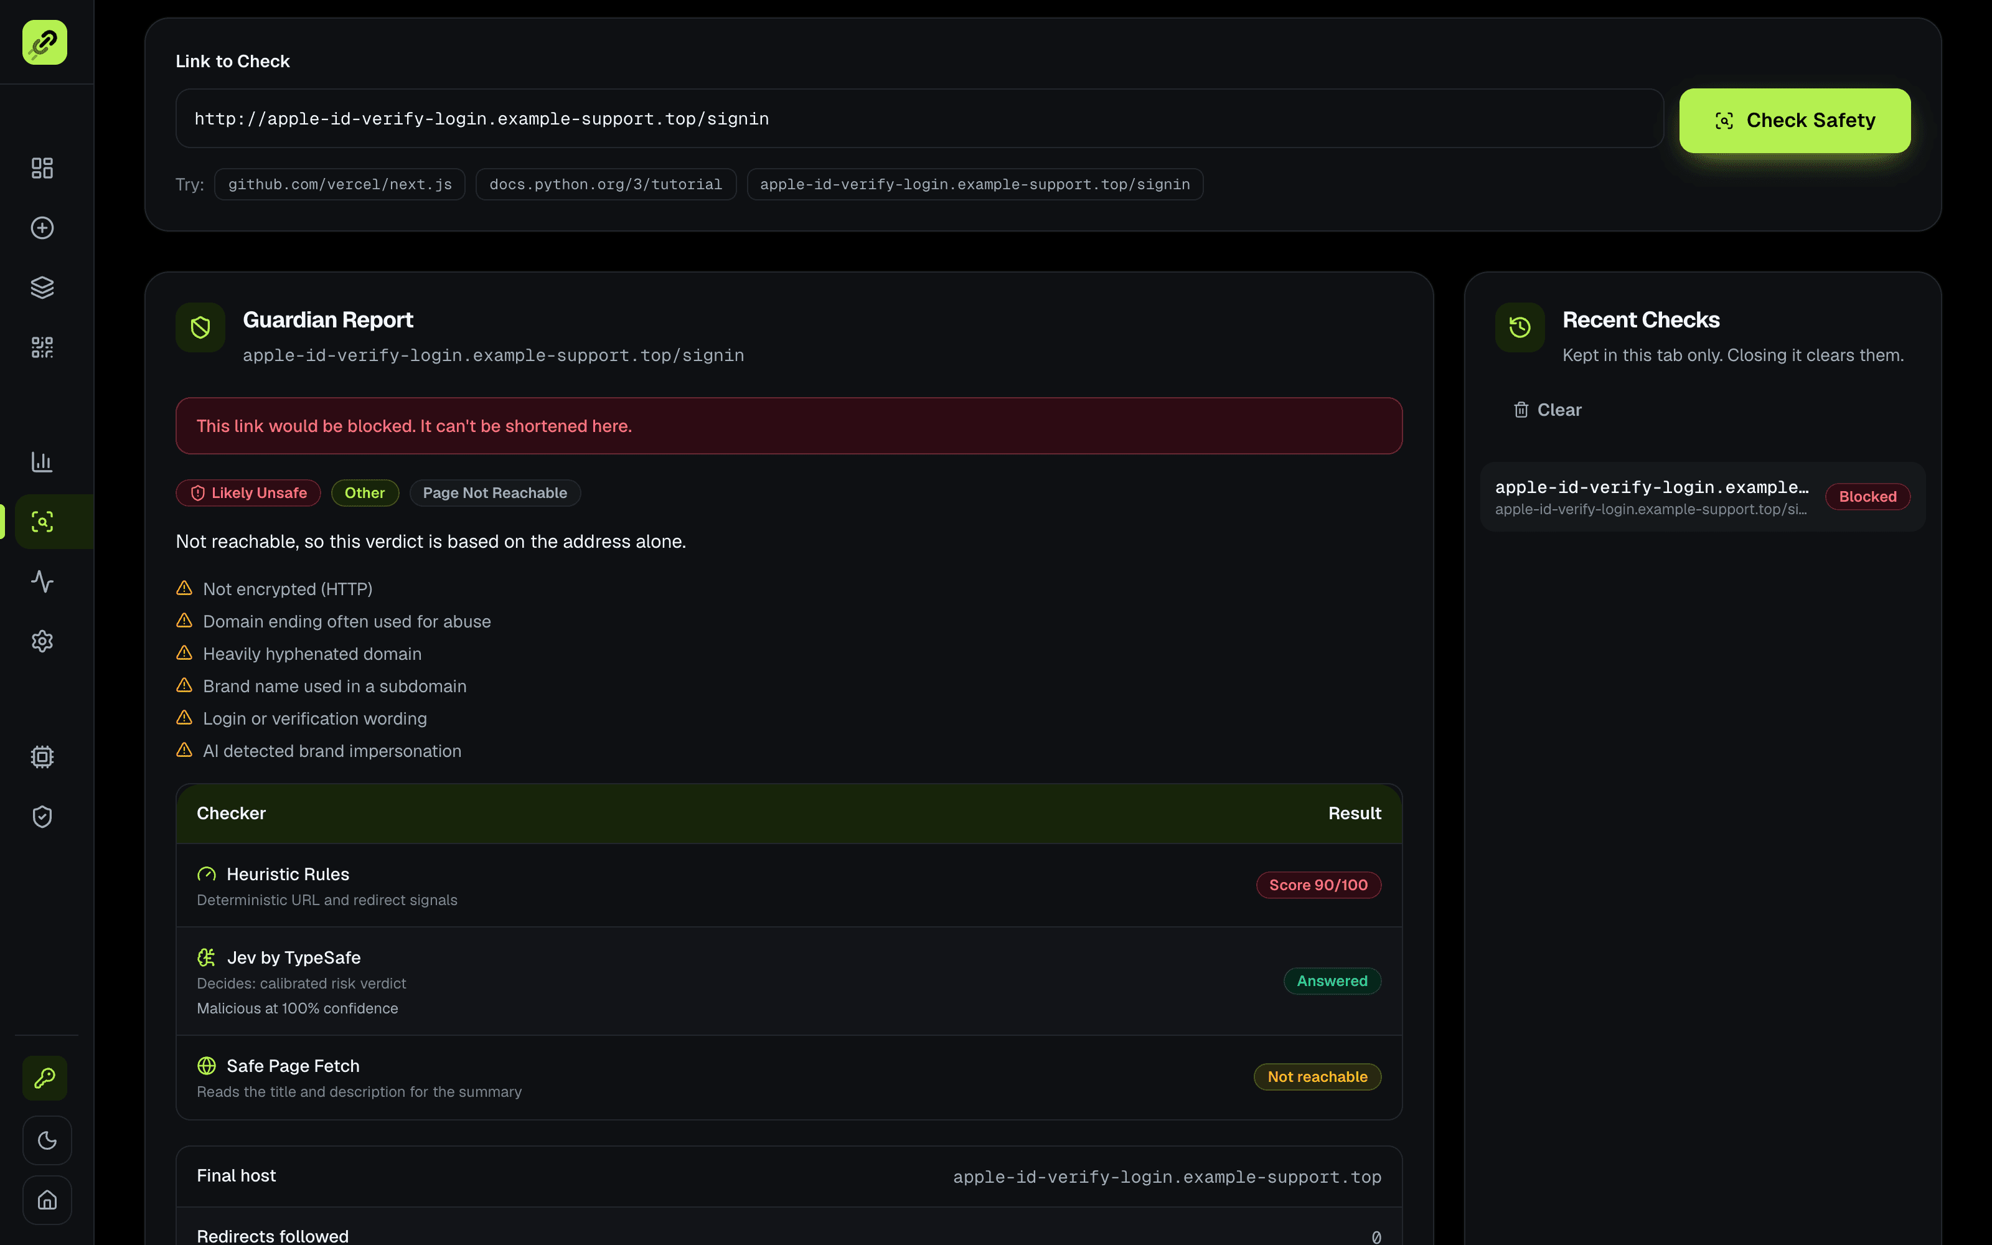The image size is (1992, 1245).
Task: Click the key icon button in sidebar
Action: [44, 1078]
